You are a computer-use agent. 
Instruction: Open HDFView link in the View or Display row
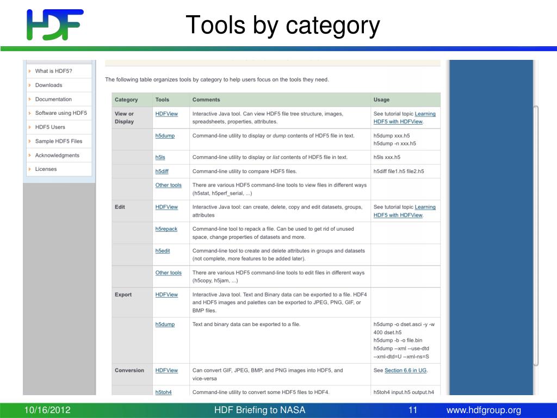point(166,114)
